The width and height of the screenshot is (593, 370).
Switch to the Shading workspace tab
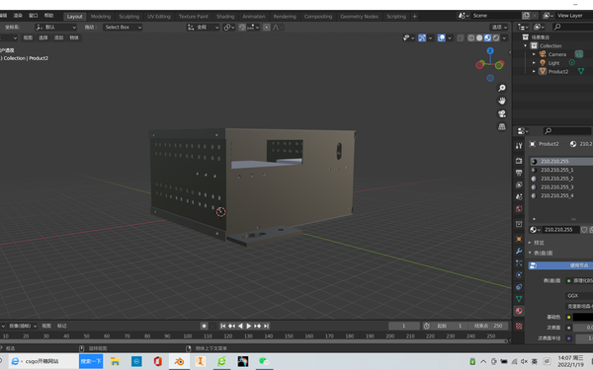click(x=225, y=16)
